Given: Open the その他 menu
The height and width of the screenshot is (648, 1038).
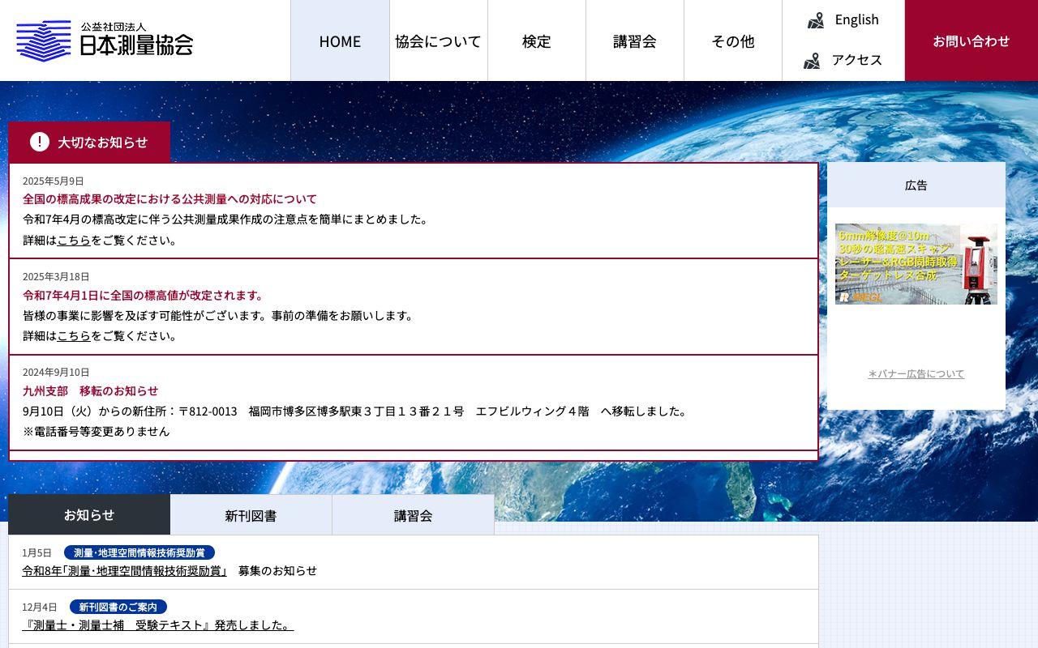Looking at the screenshot, I should [732, 40].
